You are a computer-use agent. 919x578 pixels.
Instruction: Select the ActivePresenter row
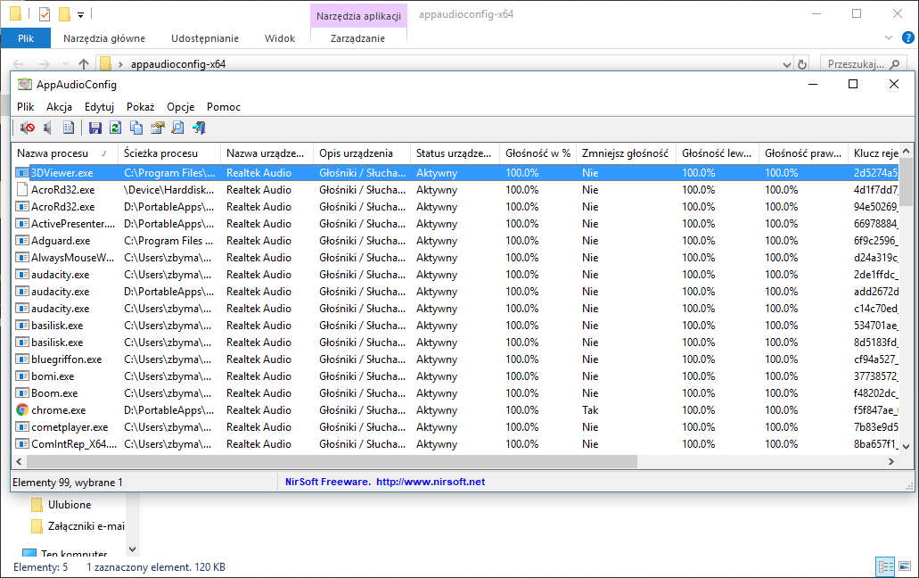coord(456,224)
